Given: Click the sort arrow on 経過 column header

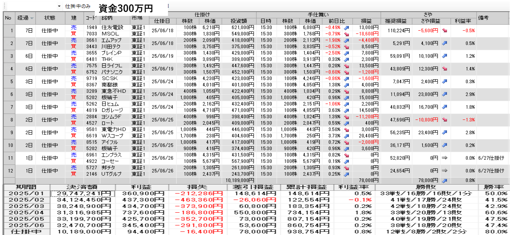Looking at the screenshot, I should pos(32,18).
